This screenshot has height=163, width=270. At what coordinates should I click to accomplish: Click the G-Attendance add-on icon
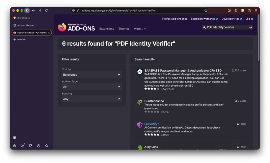(140, 102)
